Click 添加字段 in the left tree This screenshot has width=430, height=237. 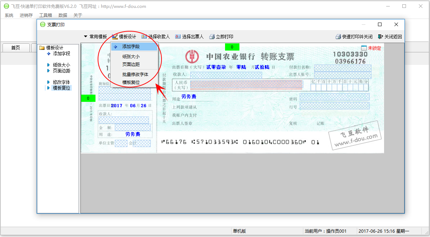coord(61,53)
